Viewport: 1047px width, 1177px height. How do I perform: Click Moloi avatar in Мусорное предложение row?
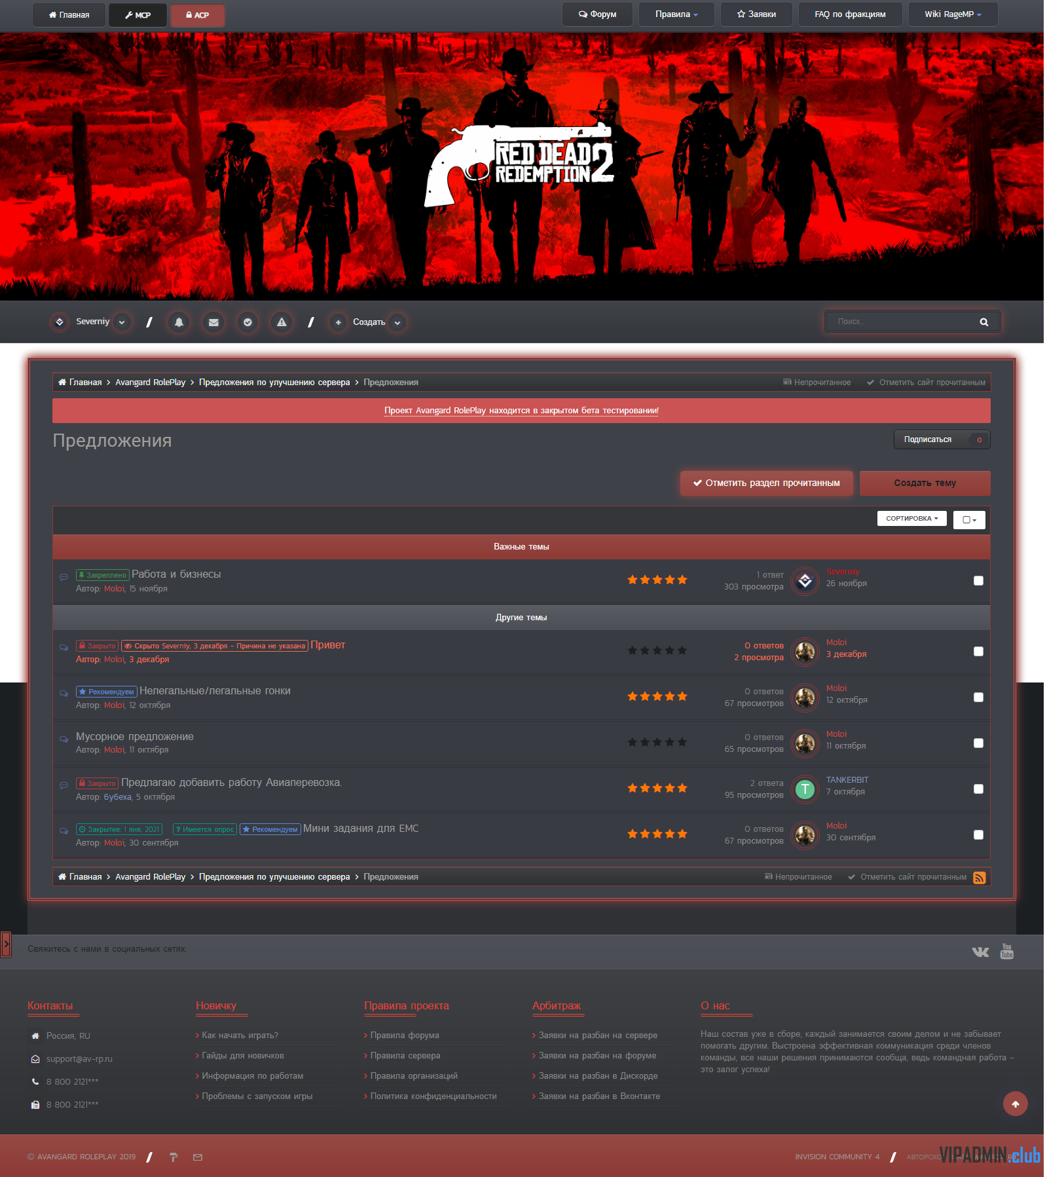[x=805, y=743]
